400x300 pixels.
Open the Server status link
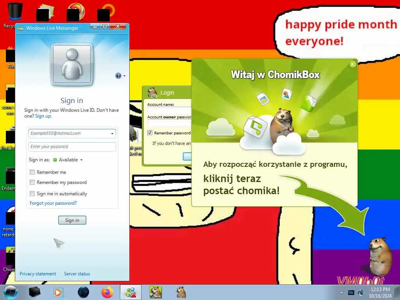(77, 274)
